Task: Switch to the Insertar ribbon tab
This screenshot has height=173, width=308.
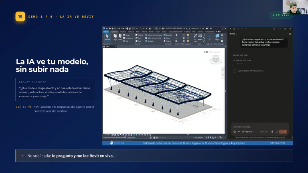Action: (x=151, y=32)
